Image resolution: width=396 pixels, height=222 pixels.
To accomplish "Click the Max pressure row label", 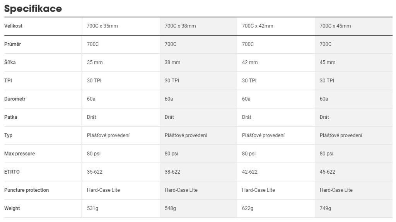I will pos(19,154).
